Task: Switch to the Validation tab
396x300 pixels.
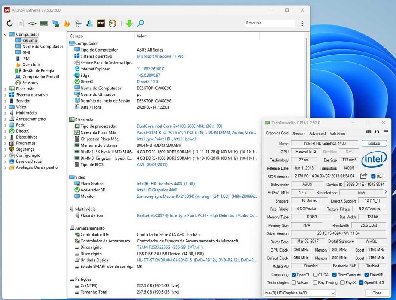Action: (x=338, y=133)
